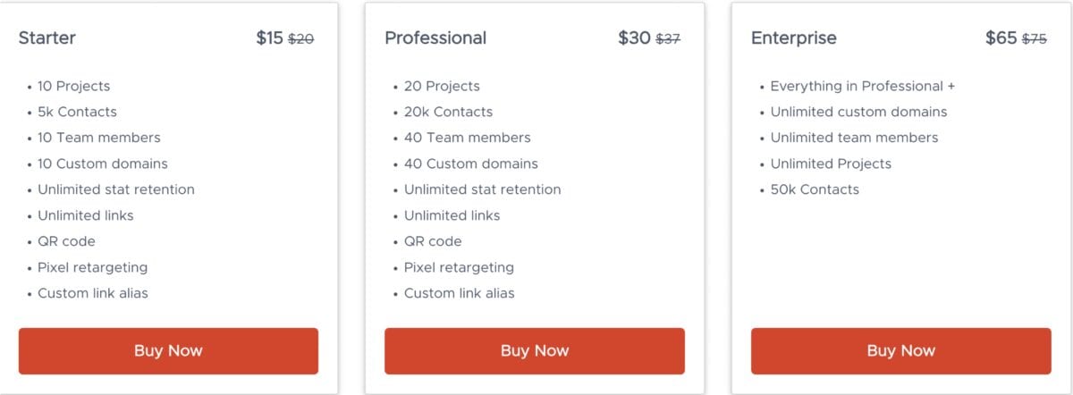The image size is (1073, 395).
Task: Purchase the Enterprise plan with Buy Now
Action: coord(900,350)
